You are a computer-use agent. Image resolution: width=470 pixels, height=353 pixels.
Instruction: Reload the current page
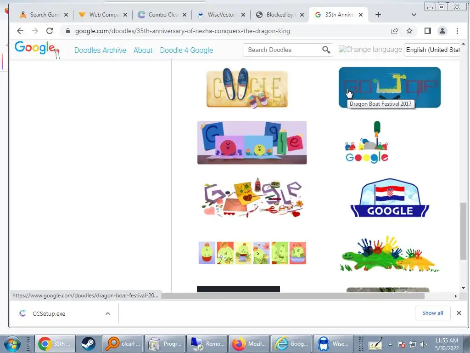click(50, 31)
